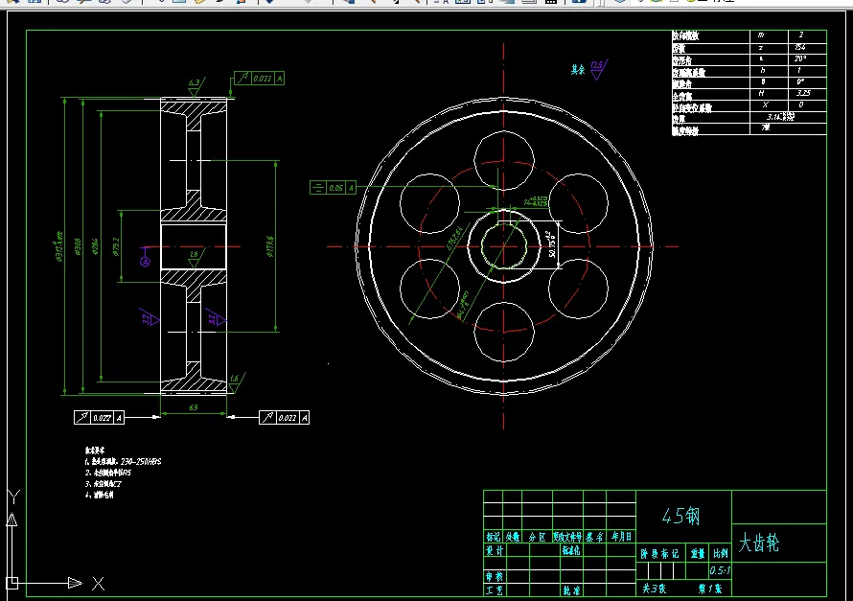Select the 年月日 header cell
The image size is (853, 601).
(621, 537)
